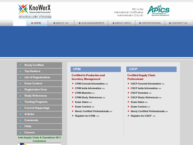The height and width of the screenshot is (145, 193).
Task: Open Exam Centers under CPIM
Action: 85,107
